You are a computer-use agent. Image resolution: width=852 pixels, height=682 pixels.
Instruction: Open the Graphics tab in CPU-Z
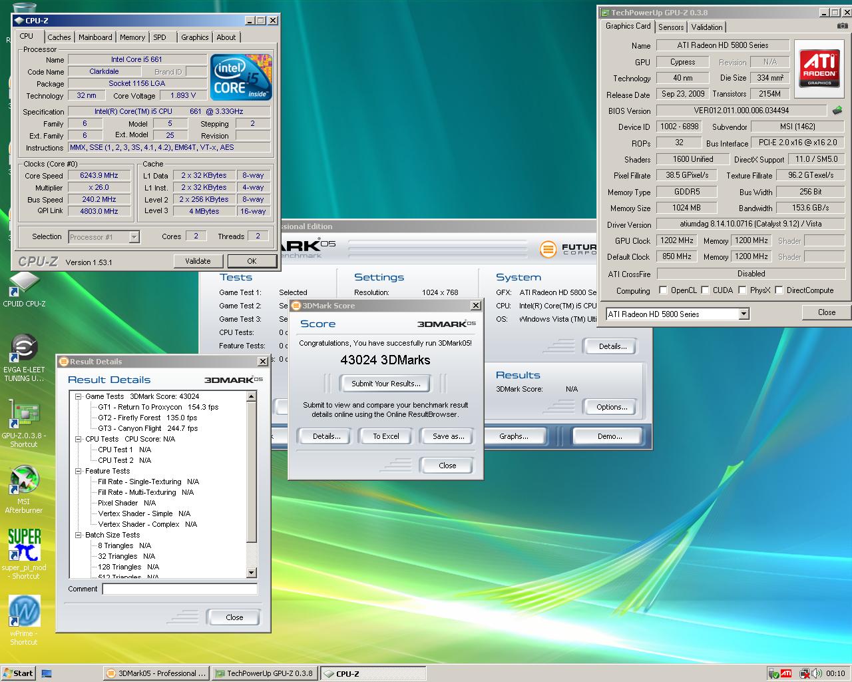click(195, 37)
